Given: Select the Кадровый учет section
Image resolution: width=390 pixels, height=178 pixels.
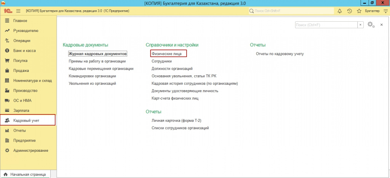Looking at the screenshot, I should [x=28, y=121].
